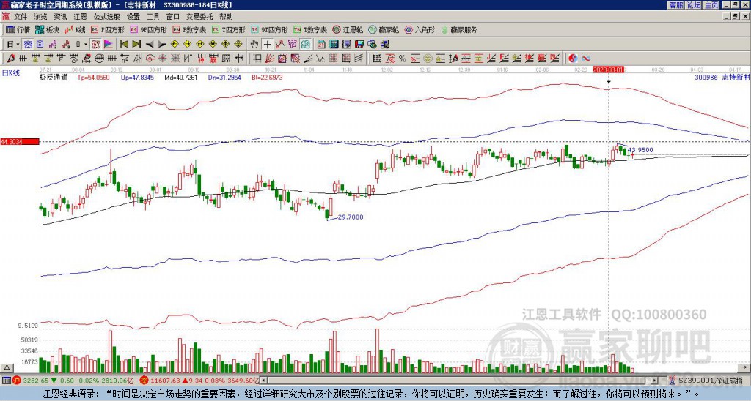The image size is (751, 401).
Task: Expand the candlestick type dropdown arrow
Action: 86,44
